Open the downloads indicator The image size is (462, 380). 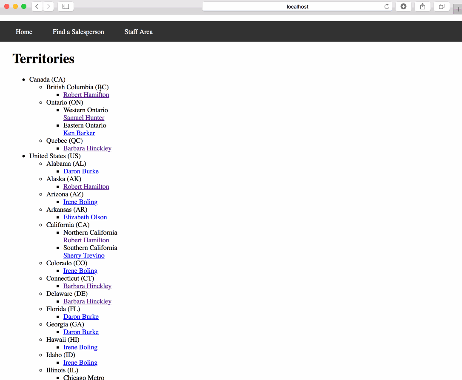click(x=403, y=6)
